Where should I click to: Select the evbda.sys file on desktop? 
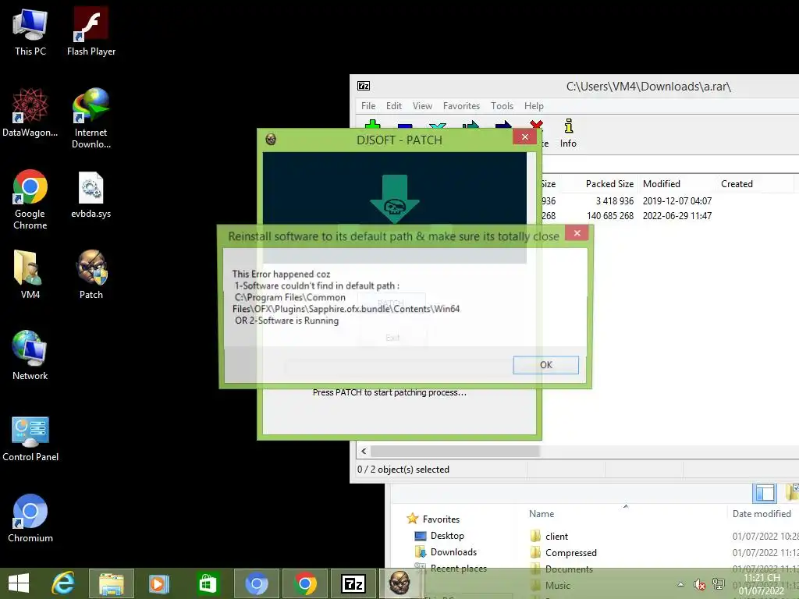coord(91,196)
